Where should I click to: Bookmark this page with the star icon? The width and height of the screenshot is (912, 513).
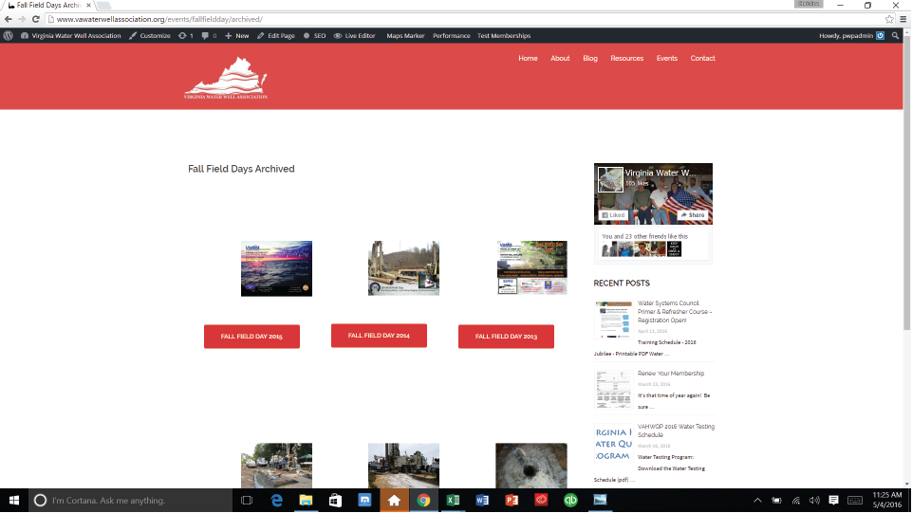[889, 19]
